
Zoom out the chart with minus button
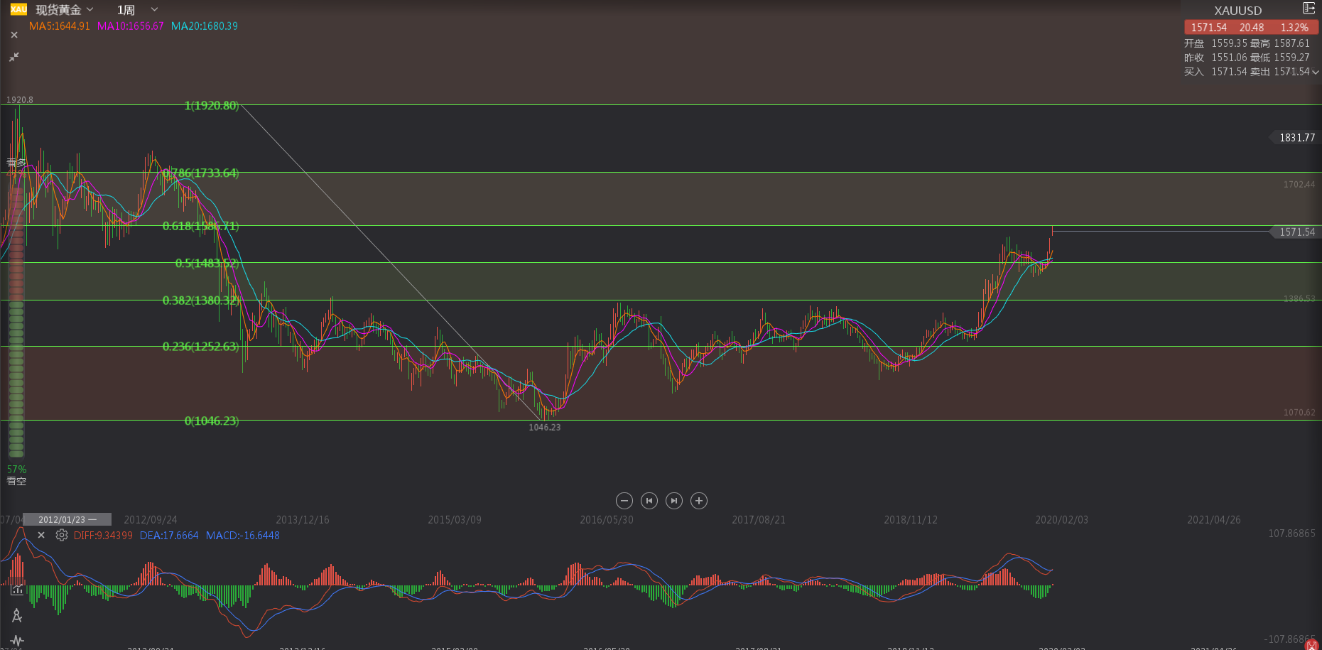coord(624,501)
